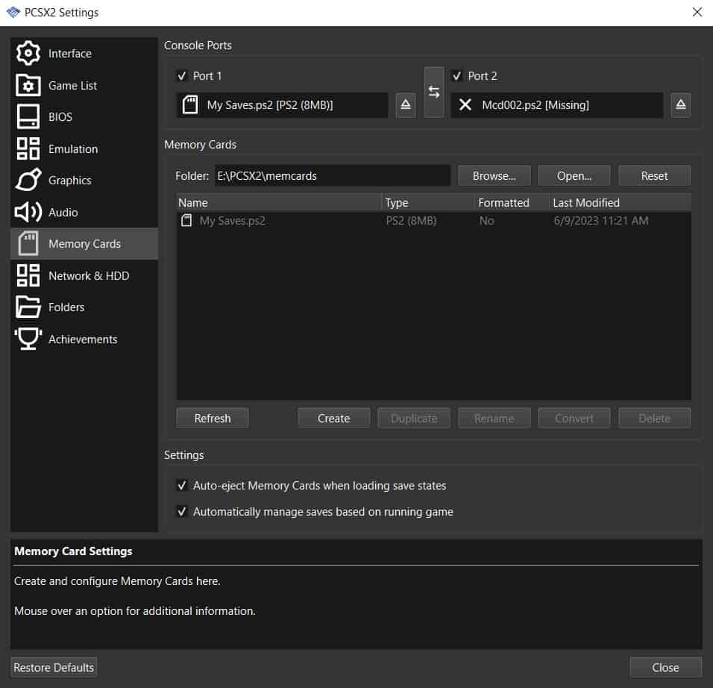Image resolution: width=713 pixels, height=688 pixels.
Task: Click the Interface gear icon
Action: [28, 53]
